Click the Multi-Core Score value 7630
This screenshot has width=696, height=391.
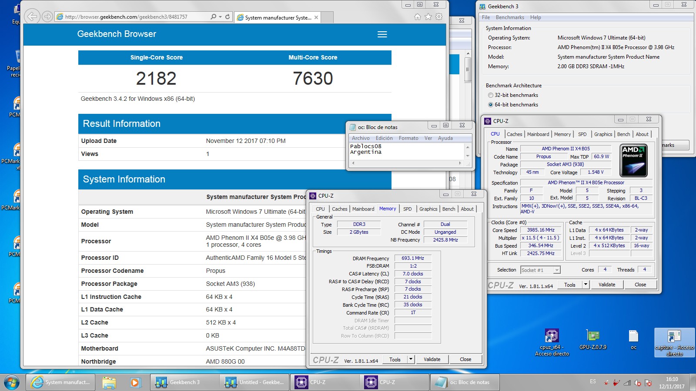pyautogui.click(x=313, y=78)
